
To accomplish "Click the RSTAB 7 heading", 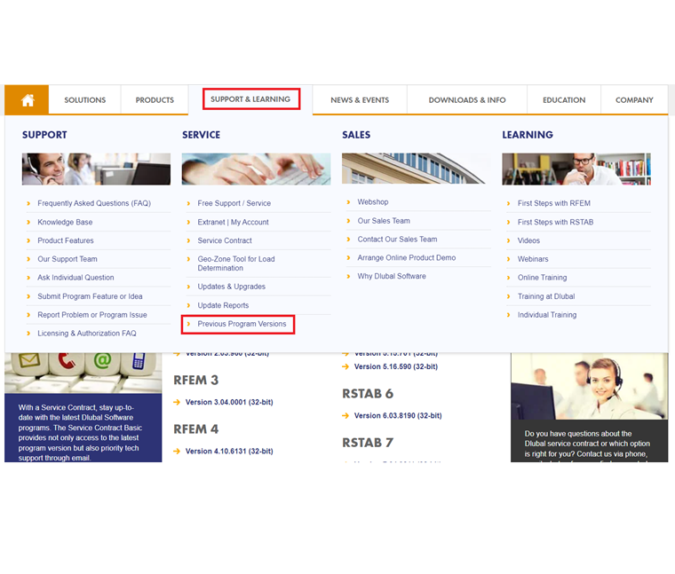I will 368,443.
